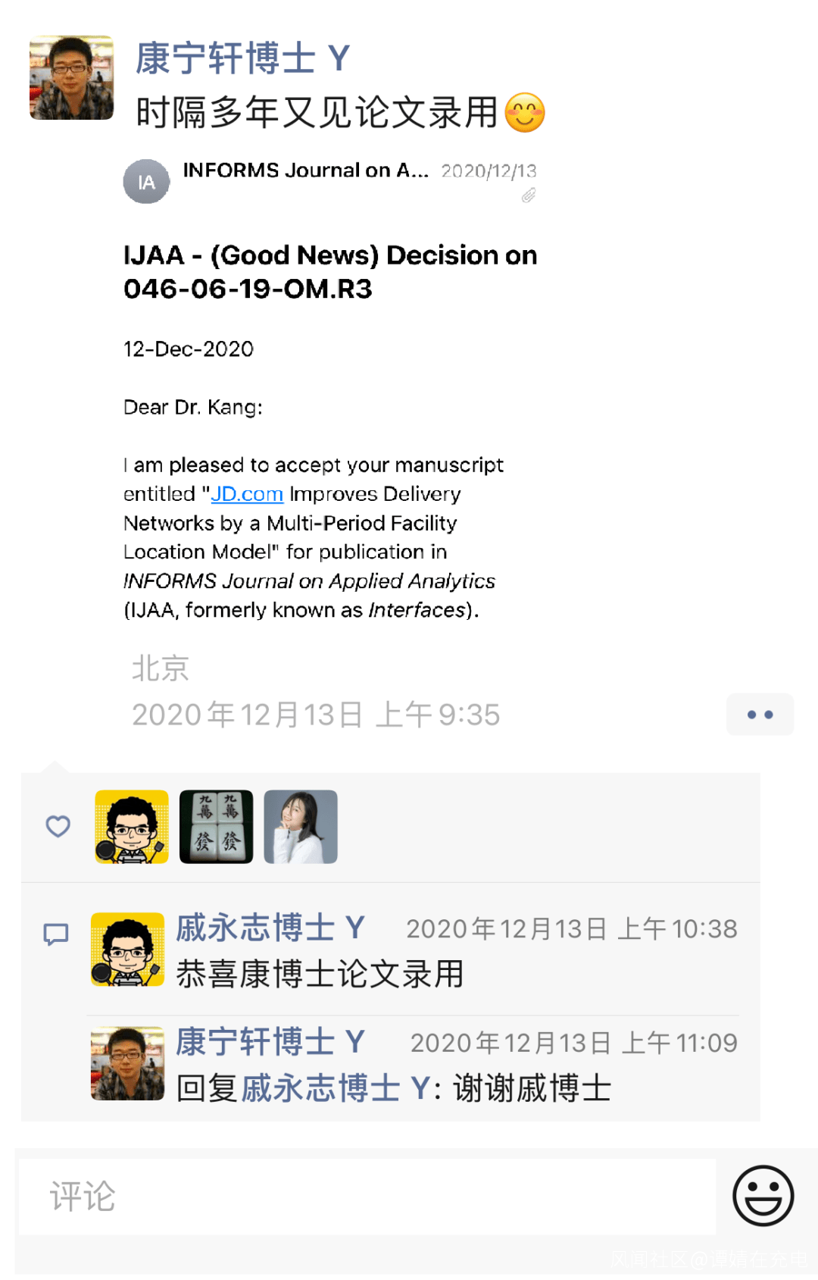This screenshot has height=1280, width=818.
Task: Open the email subject Decision on 046-06-19-OM.R3
Action: [x=330, y=271]
